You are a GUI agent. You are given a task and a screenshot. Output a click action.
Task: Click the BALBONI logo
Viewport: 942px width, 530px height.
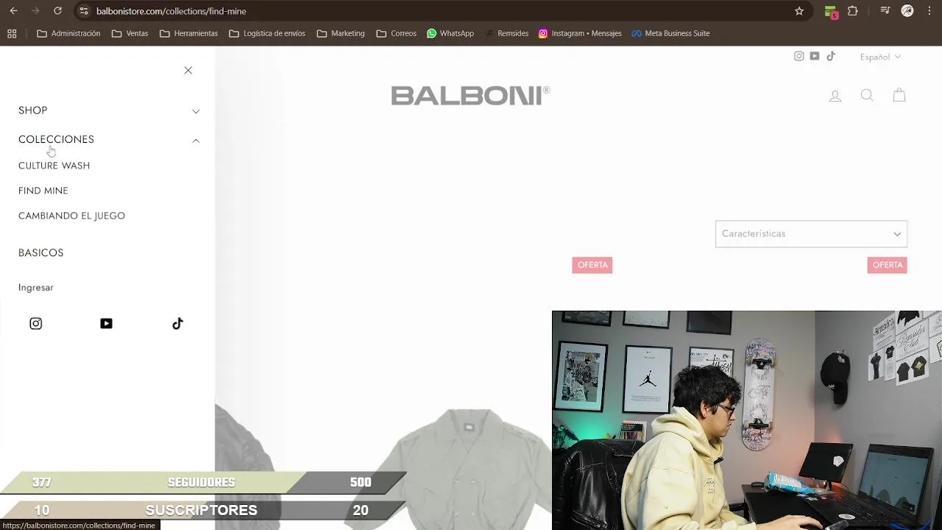[x=470, y=96]
